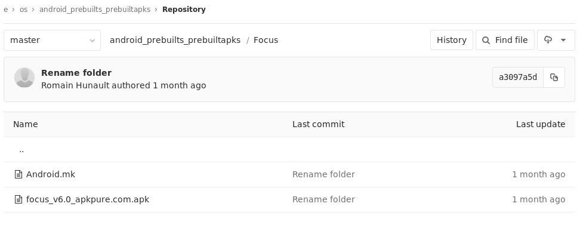Click the magnifier icon in Find file
Viewport: 583px width, 225px height.
486,40
